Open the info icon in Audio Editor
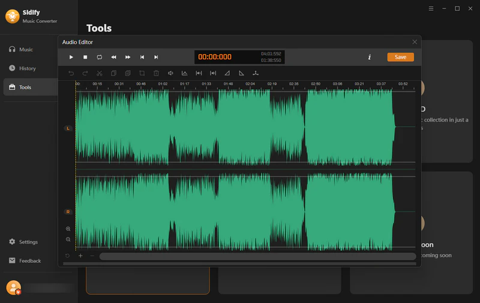Screen dimensions: 480x303 coord(370,57)
